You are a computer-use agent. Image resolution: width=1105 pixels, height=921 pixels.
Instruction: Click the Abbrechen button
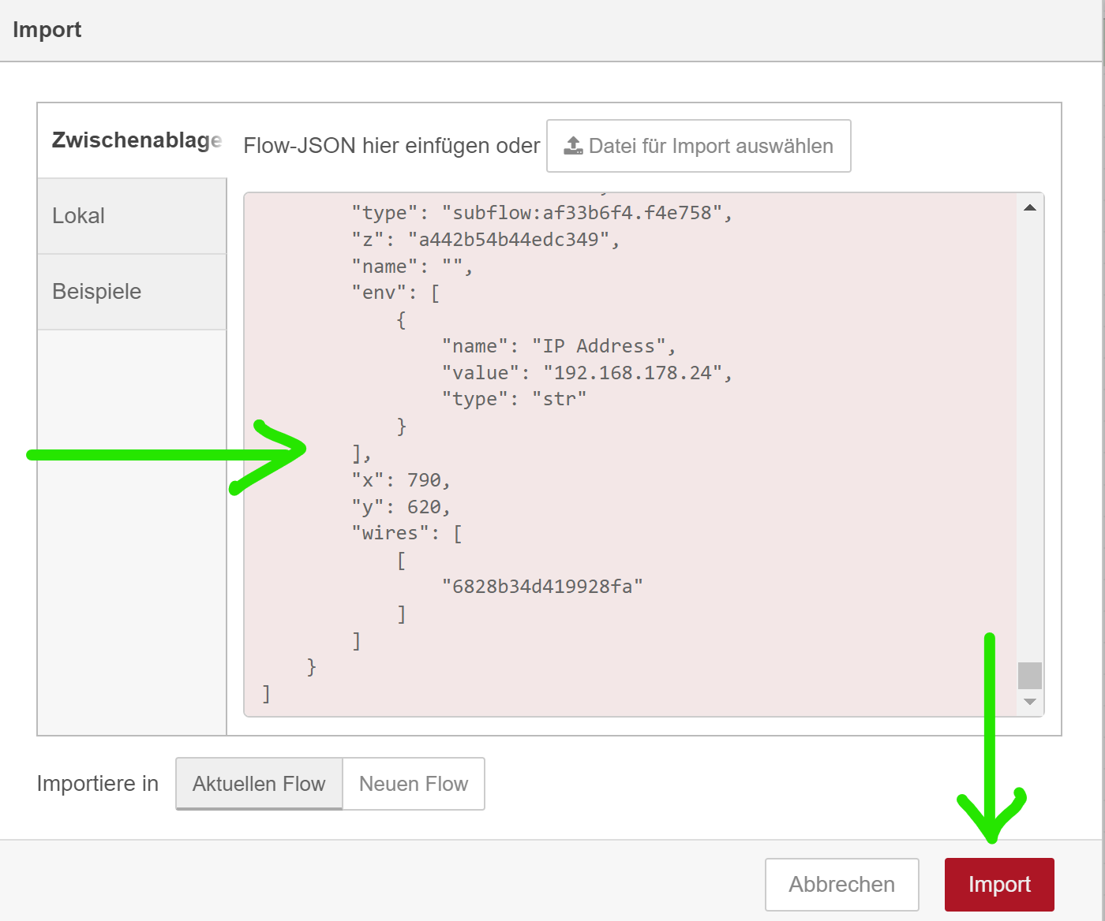841,885
